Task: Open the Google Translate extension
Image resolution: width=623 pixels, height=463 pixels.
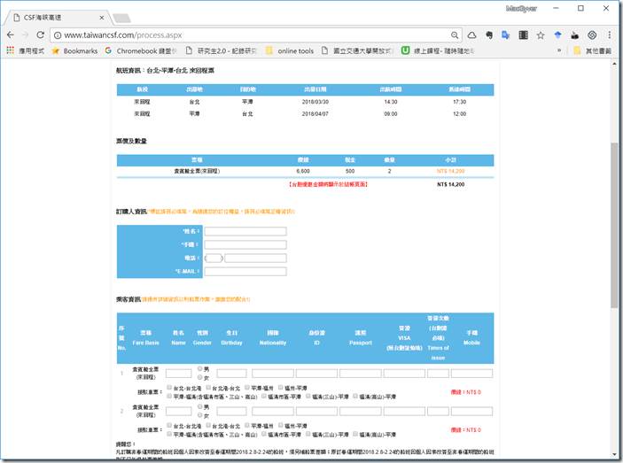Action: coord(506,35)
